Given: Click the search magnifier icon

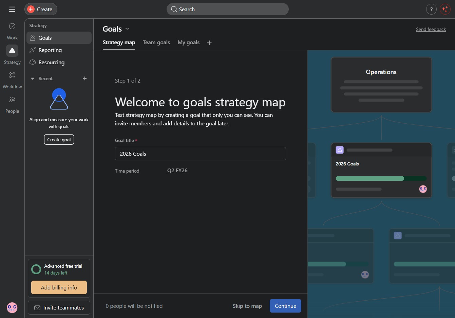Looking at the screenshot, I should click(174, 9).
